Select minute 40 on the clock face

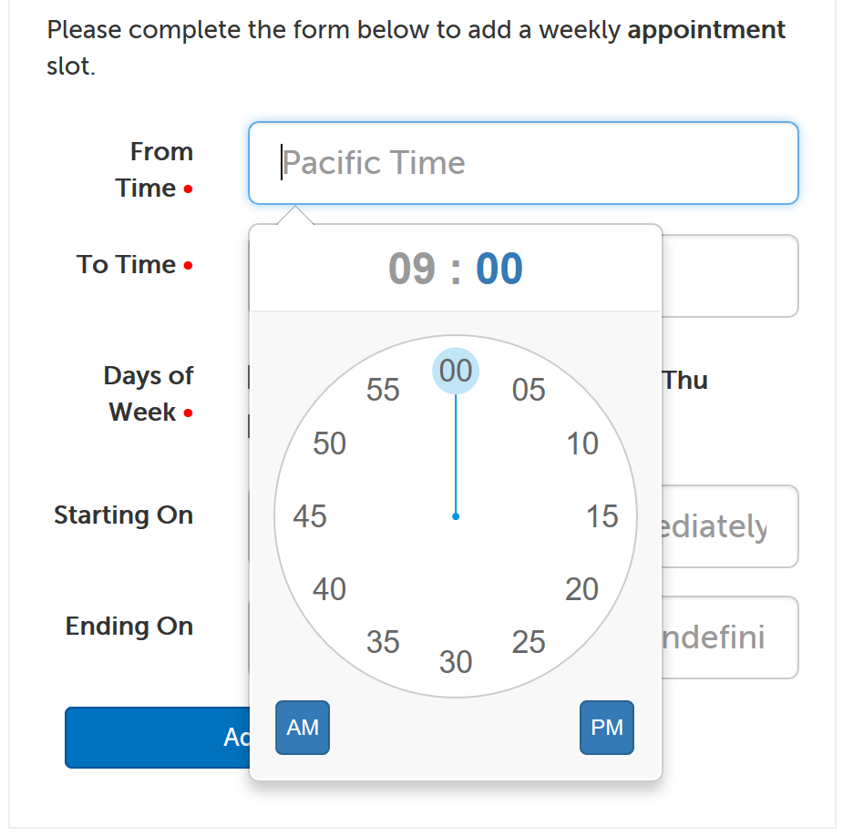click(327, 589)
